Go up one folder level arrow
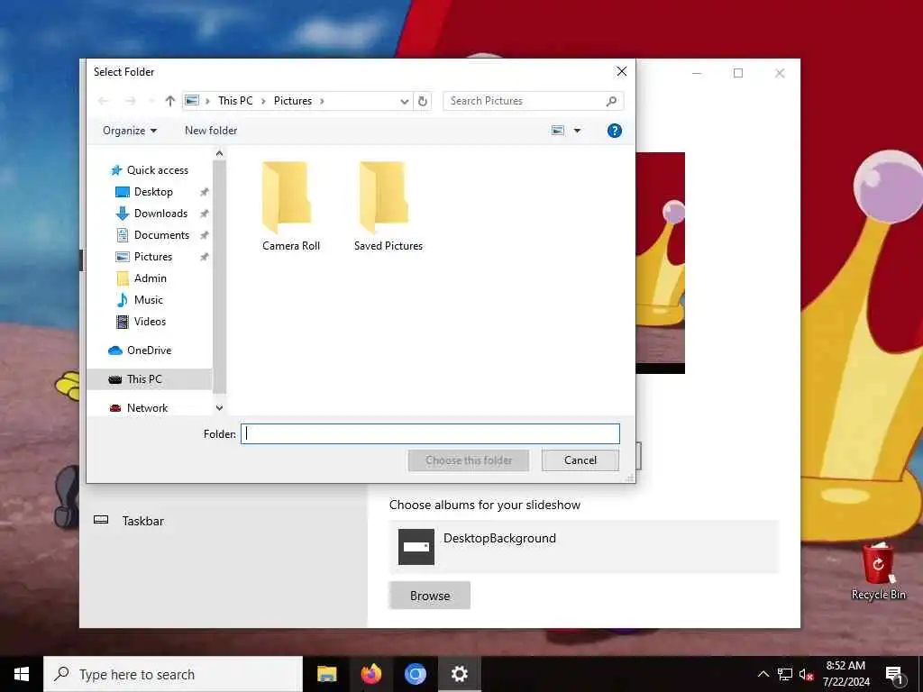This screenshot has height=692, width=923. (x=170, y=101)
